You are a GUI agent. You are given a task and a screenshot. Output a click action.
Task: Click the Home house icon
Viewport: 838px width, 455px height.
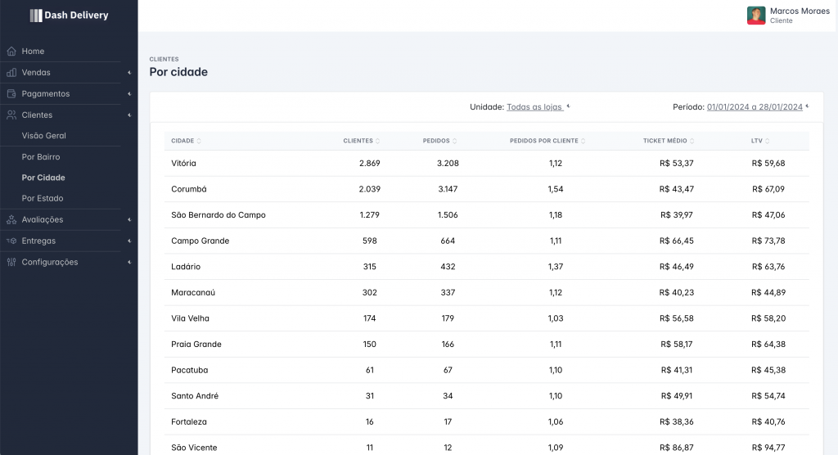coord(11,52)
